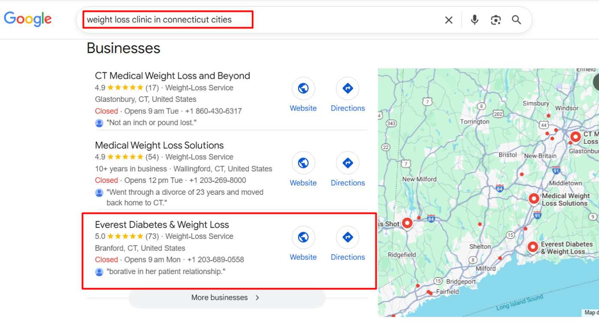The height and width of the screenshot is (328, 599).
Task: Click the review "Not an inch or pound lost."
Action: (x=151, y=123)
